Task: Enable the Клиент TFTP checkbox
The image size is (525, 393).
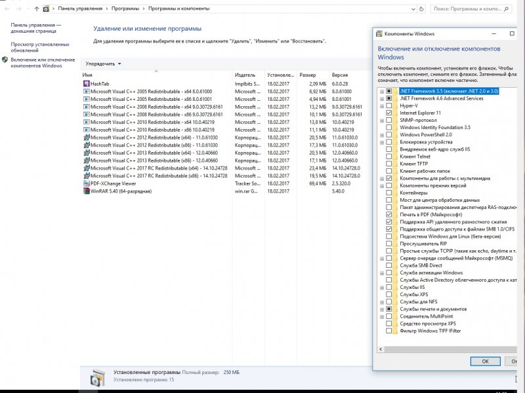Action: click(x=388, y=164)
